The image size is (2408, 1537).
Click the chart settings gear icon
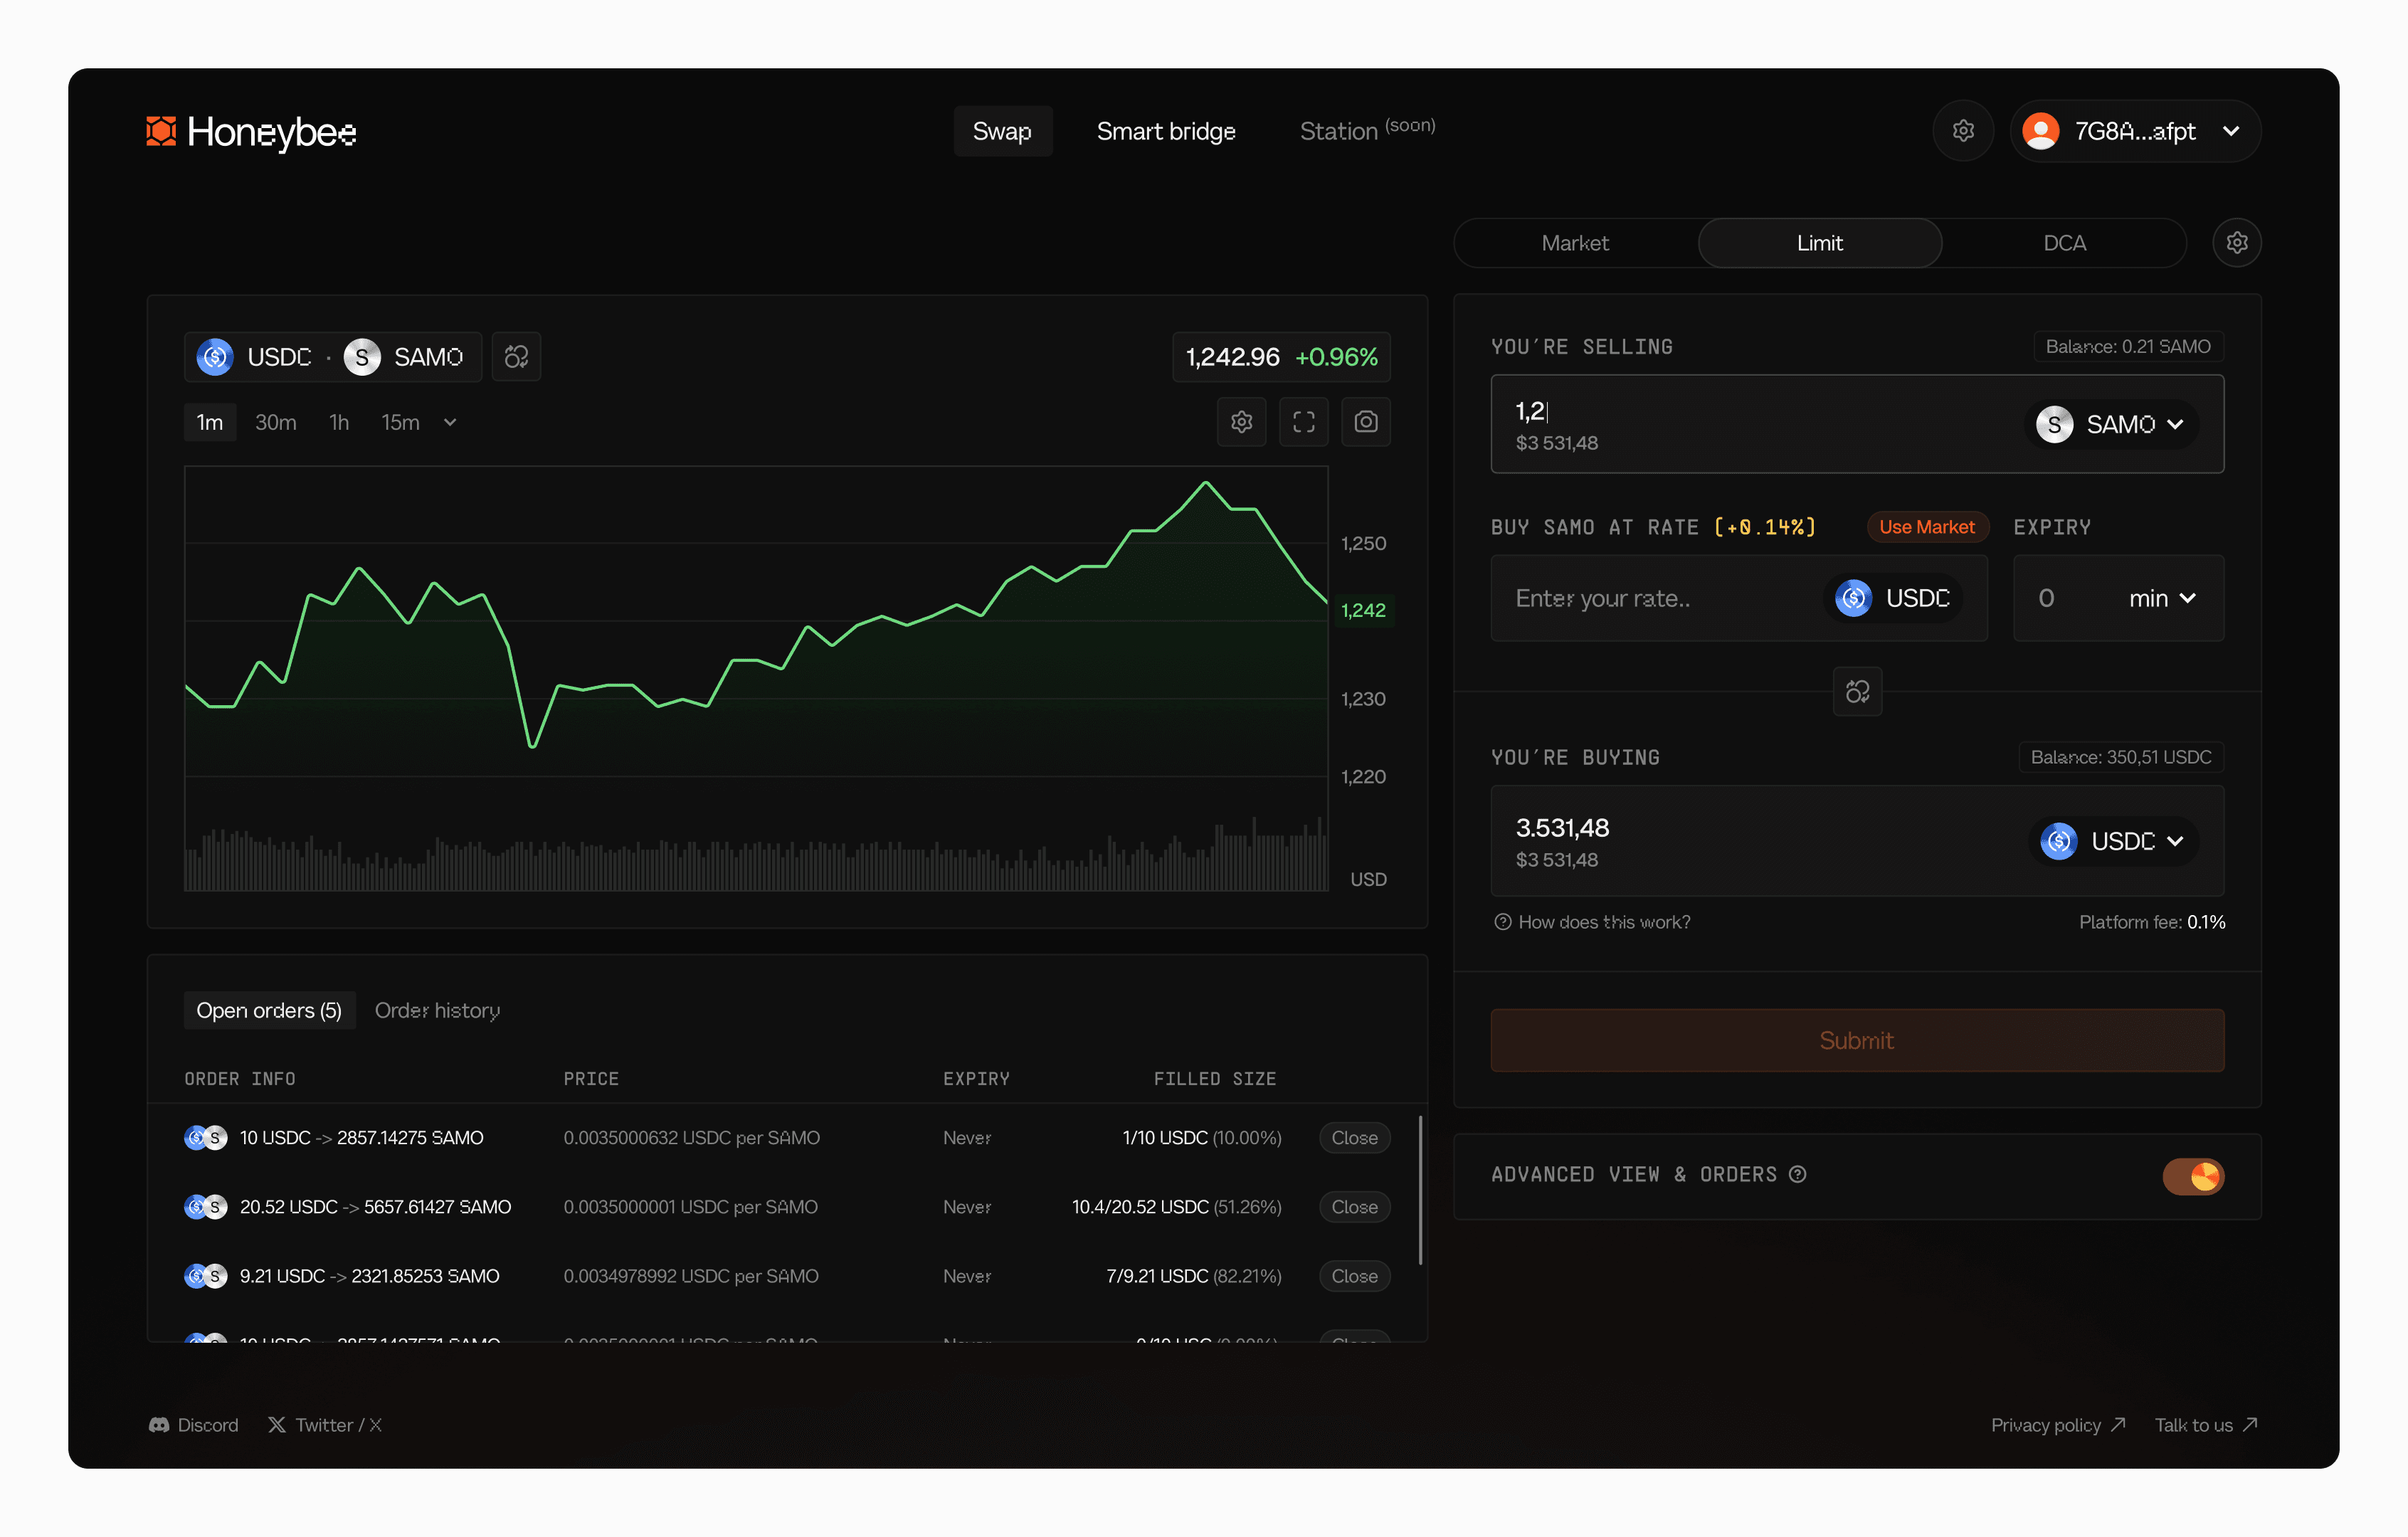[1241, 422]
